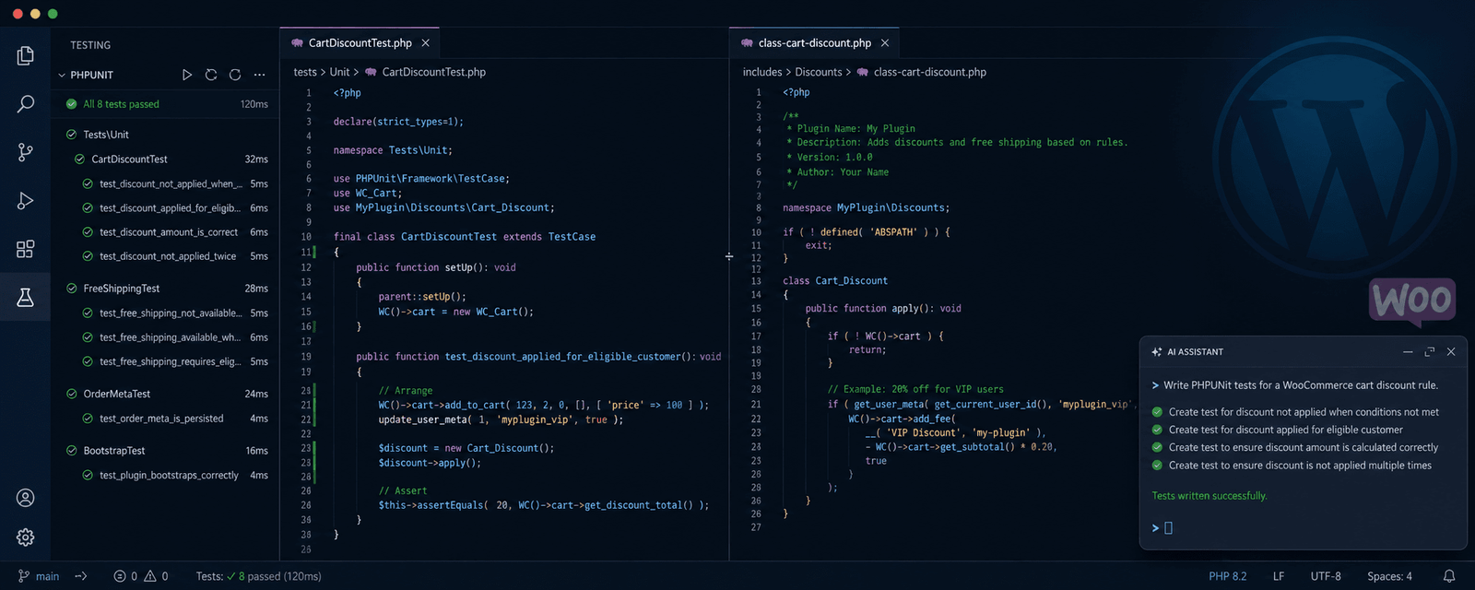Screen dimensions: 1475x590
Task: Select the FreeShippingTest suite row
Action: tap(165, 289)
